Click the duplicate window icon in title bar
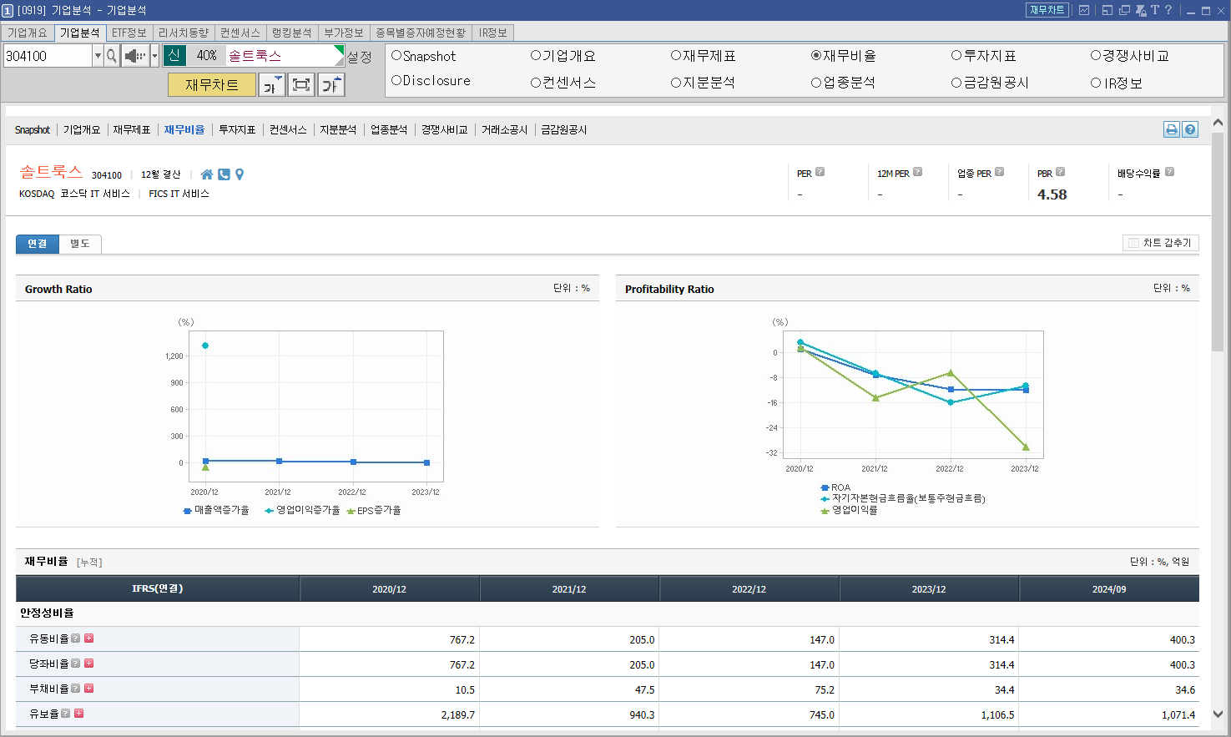This screenshot has height=737, width=1231. [1124, 10]
